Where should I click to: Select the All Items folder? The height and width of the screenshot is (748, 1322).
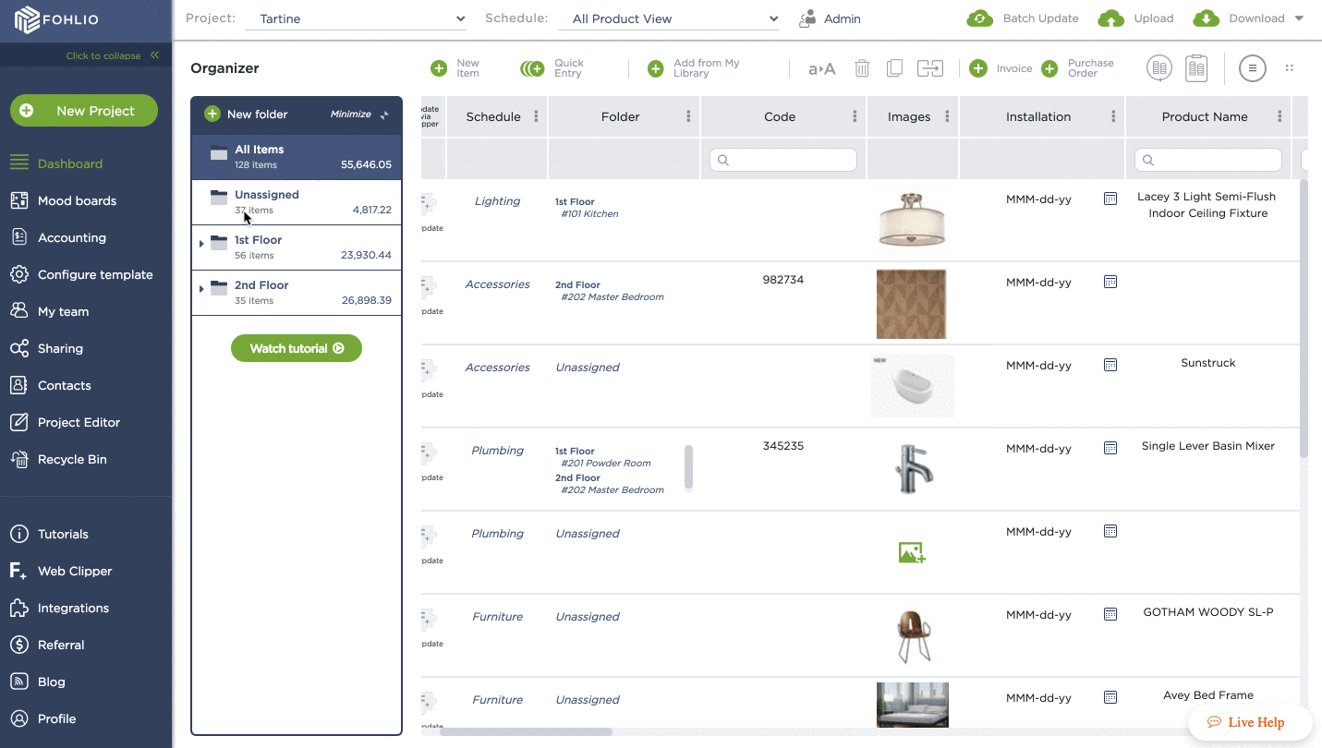tap(297, 156)
